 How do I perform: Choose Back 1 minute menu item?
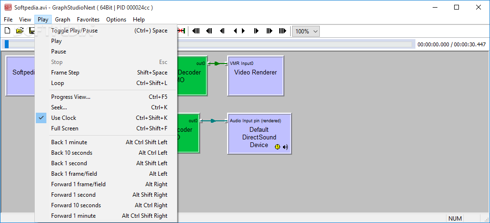[106, 142]
